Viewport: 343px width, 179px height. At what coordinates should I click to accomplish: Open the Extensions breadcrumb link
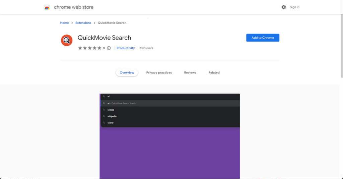pos(83,23)
